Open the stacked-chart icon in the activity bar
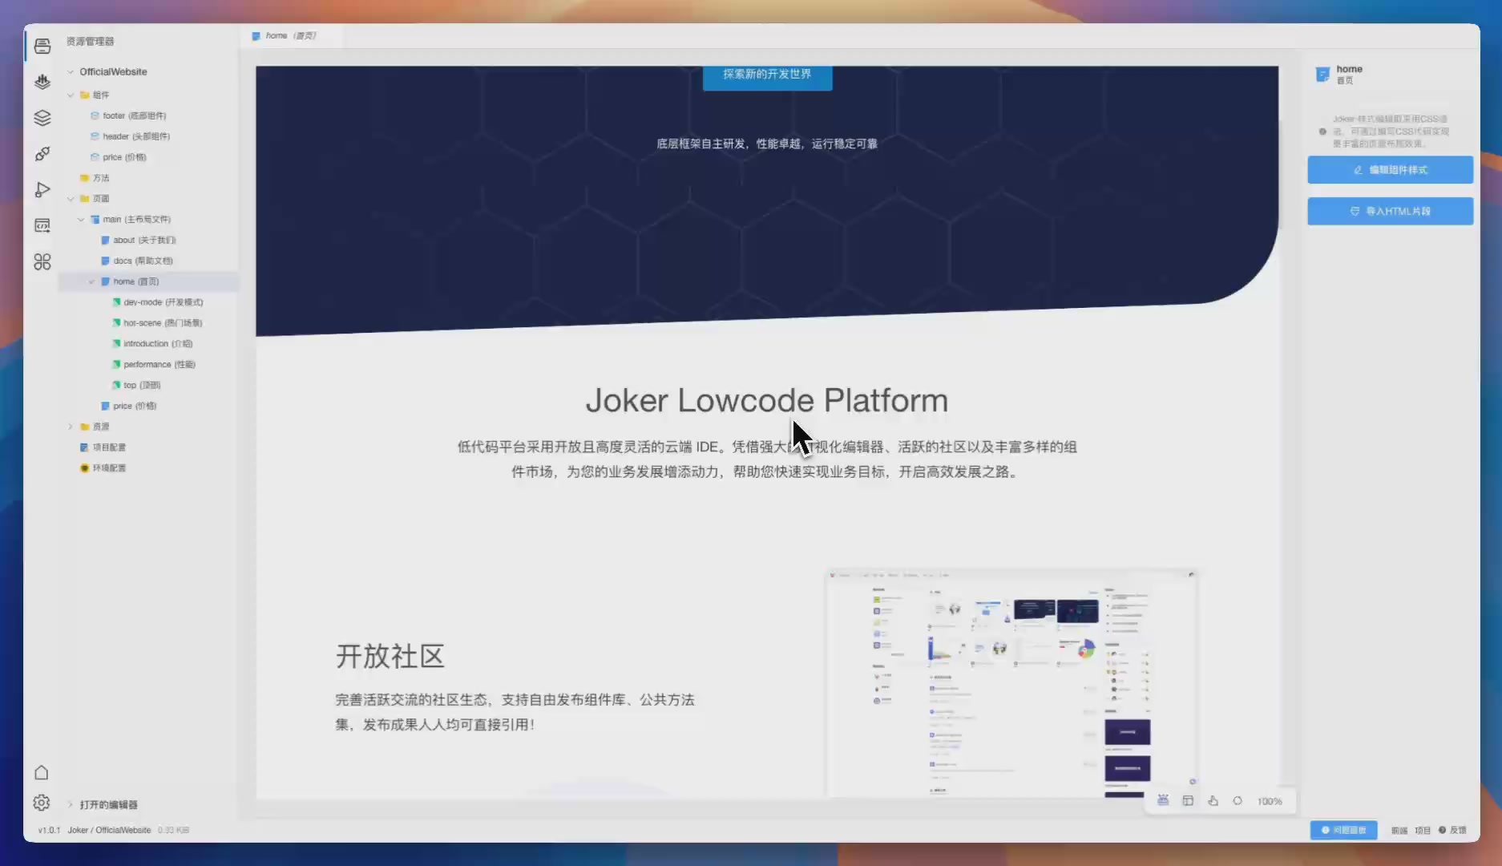The width and height of the screenshot is (1502, 866). point(42,81)
